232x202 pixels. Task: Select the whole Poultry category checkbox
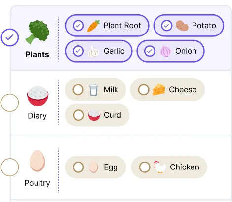pos(10,167)
